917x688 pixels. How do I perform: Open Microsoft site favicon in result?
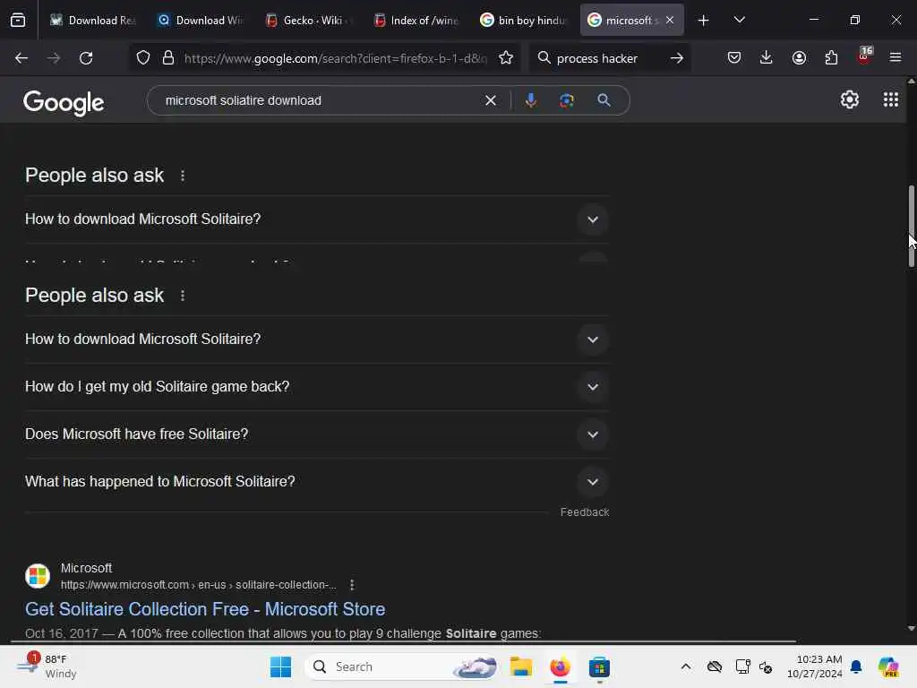click(x=38, y=576)
